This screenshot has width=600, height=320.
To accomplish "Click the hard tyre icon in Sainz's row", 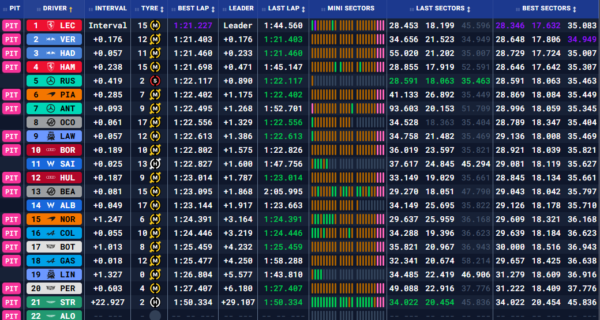I will coord(155,164).
